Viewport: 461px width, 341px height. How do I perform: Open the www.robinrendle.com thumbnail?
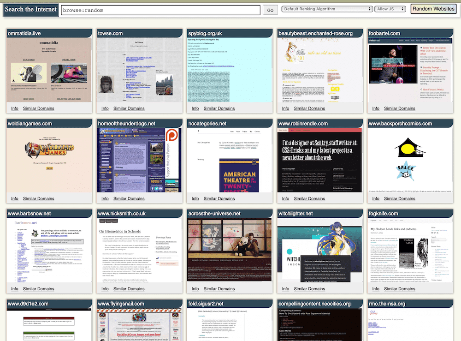pos(320,160)
